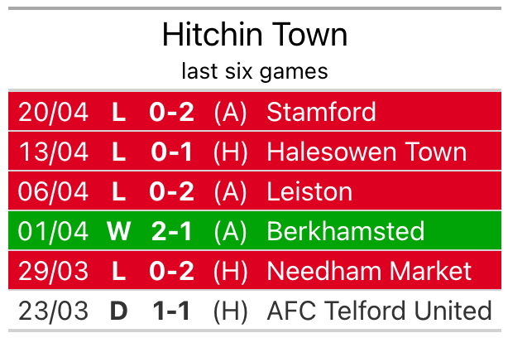Click the 23/03 match date

click(53, 311)
